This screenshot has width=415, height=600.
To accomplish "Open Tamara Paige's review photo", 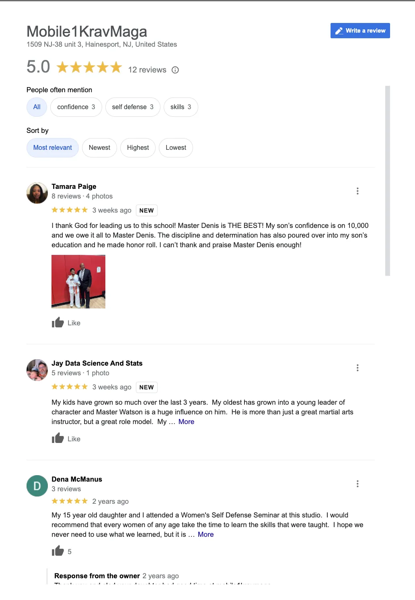I will point(78,281).
